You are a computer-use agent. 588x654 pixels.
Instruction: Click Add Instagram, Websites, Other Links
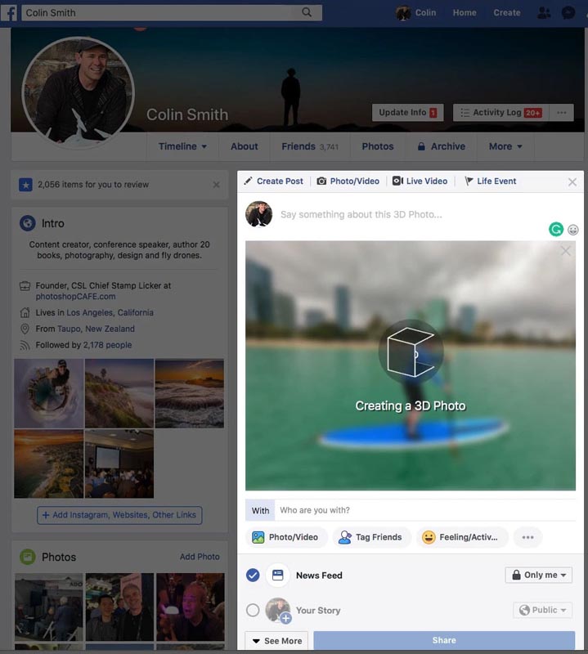click(119, 515)
